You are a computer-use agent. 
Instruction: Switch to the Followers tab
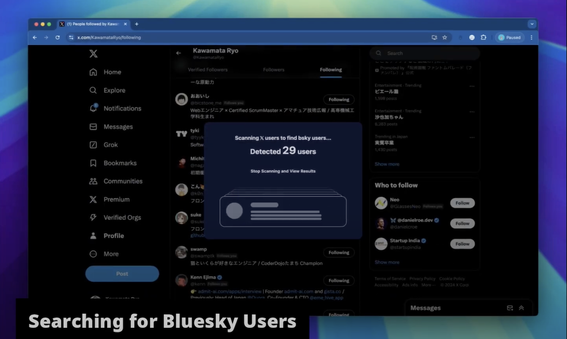[x=274, y=70]
